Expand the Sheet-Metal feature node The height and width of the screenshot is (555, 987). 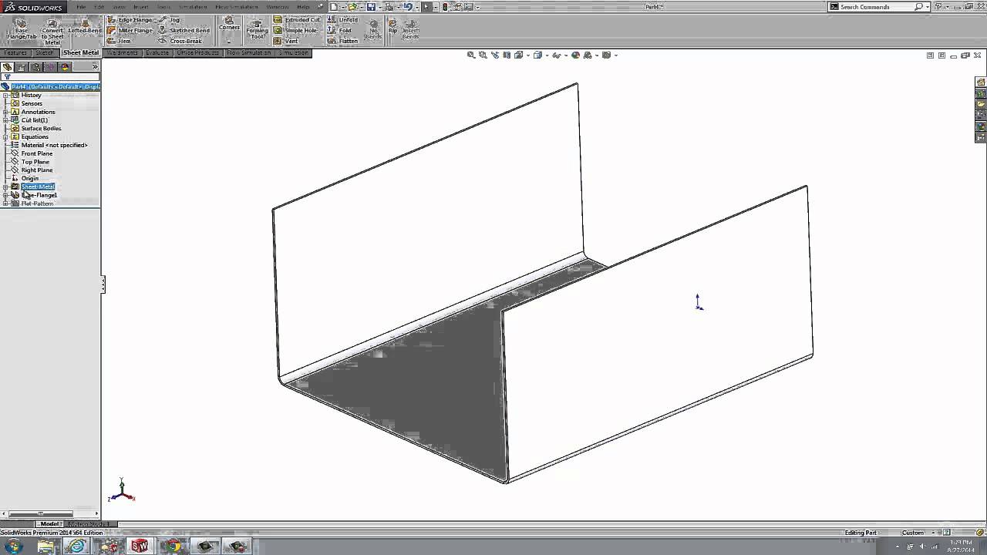click(x=5, y=187)
